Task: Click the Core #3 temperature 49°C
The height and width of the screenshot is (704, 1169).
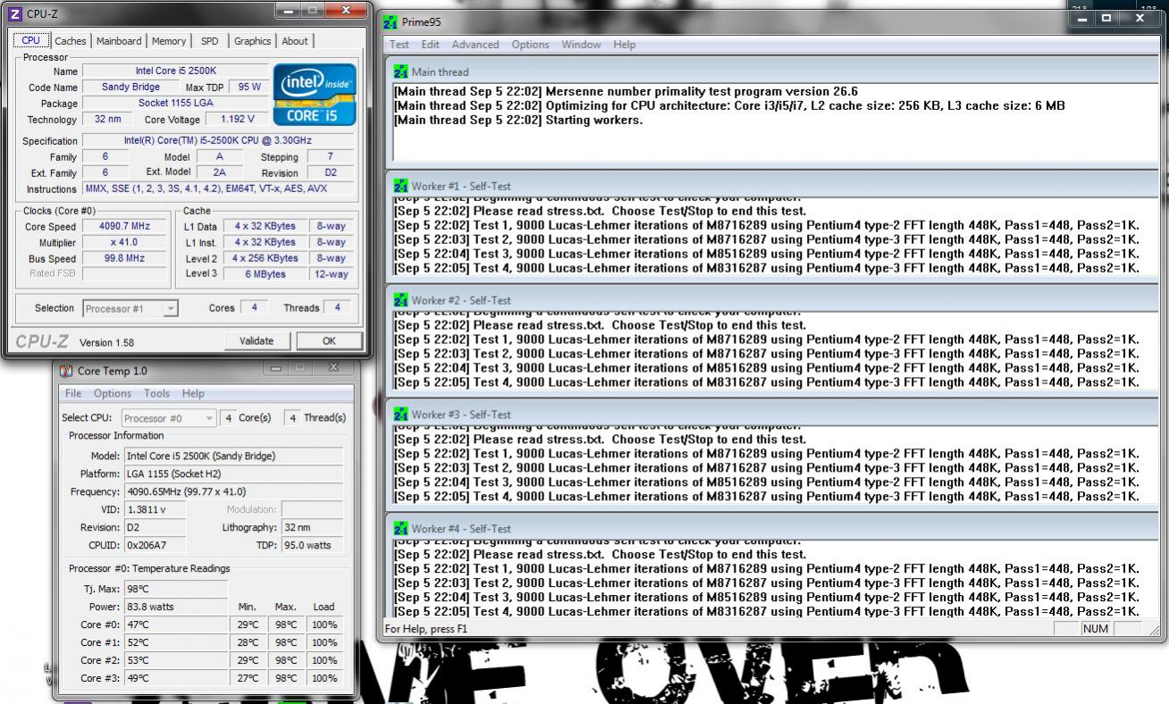Action: (x=176, y=678)
